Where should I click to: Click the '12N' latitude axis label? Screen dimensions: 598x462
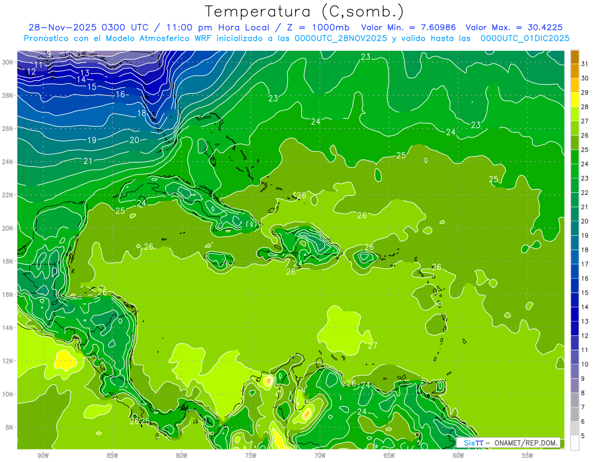tap(8, 360)
